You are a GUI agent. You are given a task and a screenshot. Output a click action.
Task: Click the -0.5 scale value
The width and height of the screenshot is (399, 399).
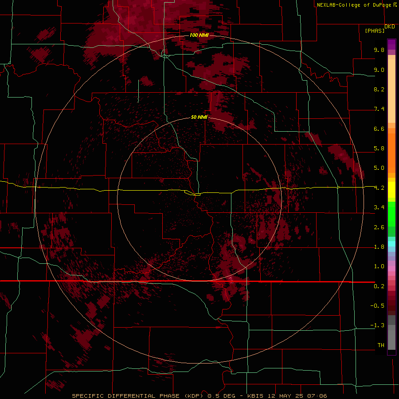tap(377, 306)
